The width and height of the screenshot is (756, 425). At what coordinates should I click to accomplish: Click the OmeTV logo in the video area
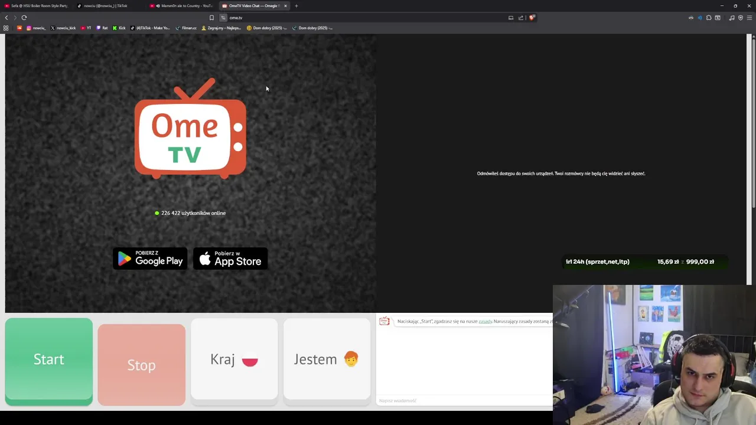[190, 128]
